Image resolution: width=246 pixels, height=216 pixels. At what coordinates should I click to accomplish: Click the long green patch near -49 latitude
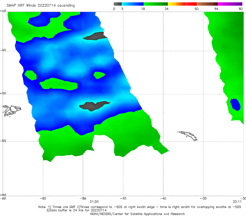click(x=59, y=84)
